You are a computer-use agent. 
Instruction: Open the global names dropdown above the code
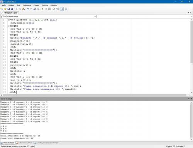pos(48,16)
